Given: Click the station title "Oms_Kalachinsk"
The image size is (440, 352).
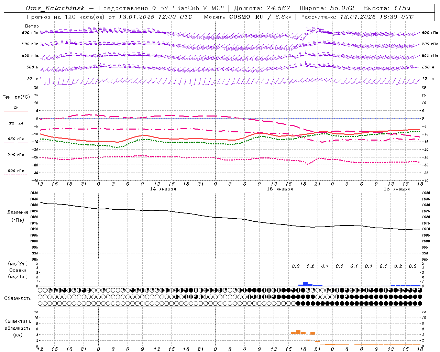Looking at the screenshot, I should click(55, 8).
